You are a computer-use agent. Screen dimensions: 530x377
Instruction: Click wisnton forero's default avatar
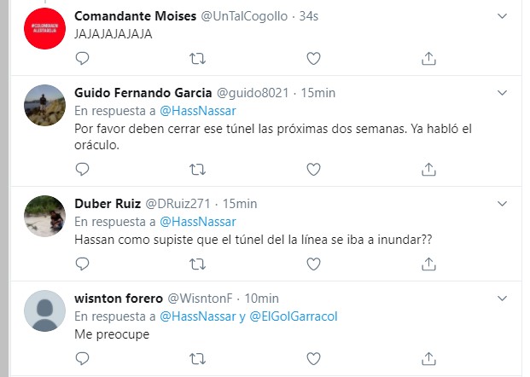tap(44, 310)
